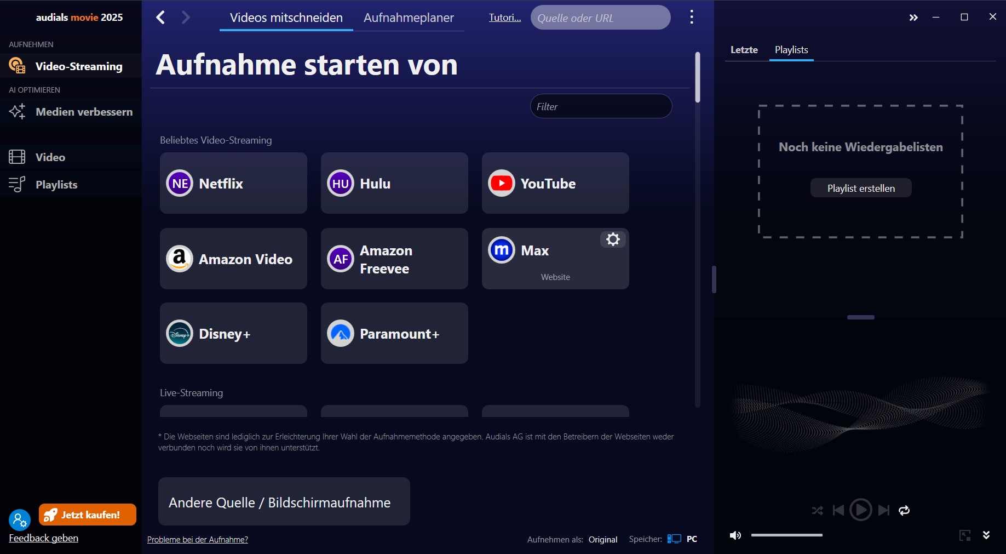Screen dimensions: 1006x554
Task: Open the three-dot options menu
Action: [x=692, y=17]
